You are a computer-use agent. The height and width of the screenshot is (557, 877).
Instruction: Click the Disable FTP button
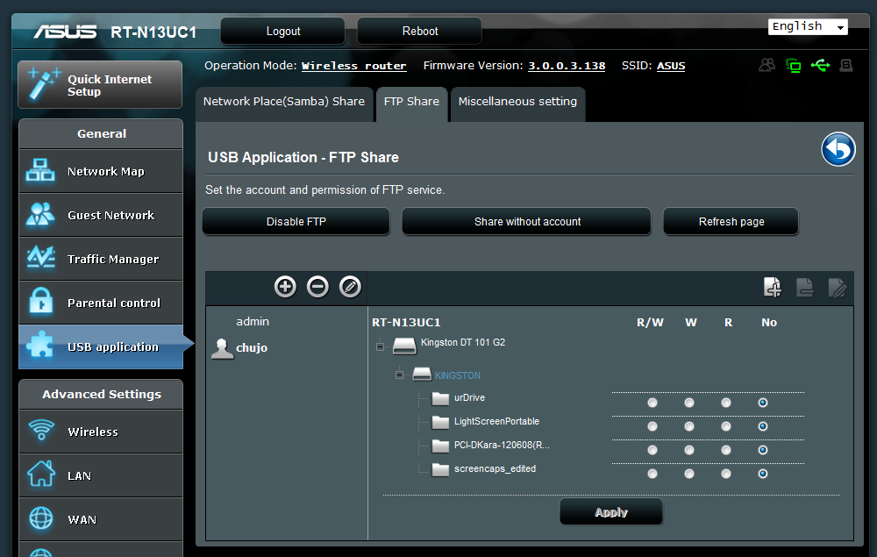[x=296, y=221]
